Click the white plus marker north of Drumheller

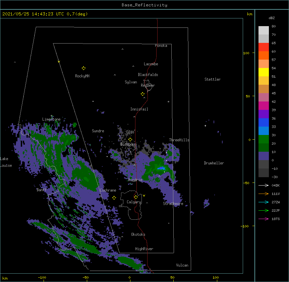(205, 126)
